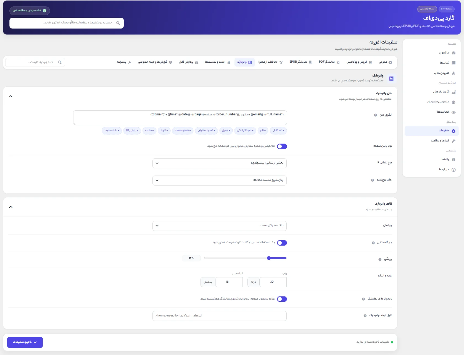
Task: Click help icon beside جایگاه متغیر
Action: point(373,243)
